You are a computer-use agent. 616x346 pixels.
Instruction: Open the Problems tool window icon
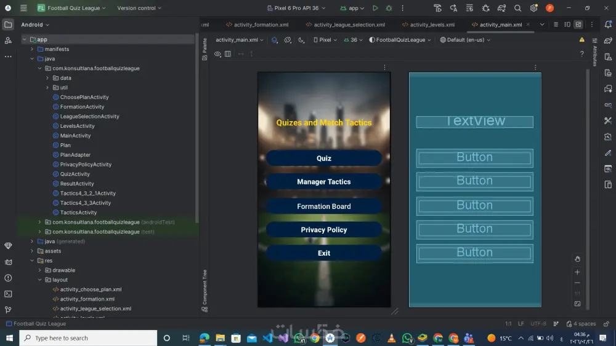point(8,278)
